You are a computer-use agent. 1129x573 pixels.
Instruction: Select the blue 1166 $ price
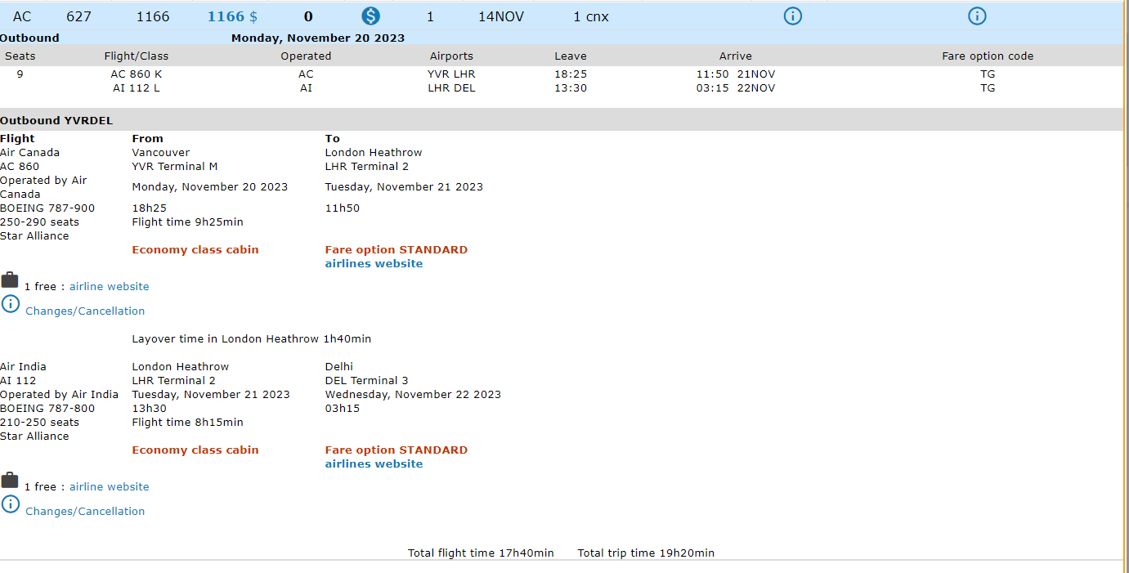[x=232, y=16]
